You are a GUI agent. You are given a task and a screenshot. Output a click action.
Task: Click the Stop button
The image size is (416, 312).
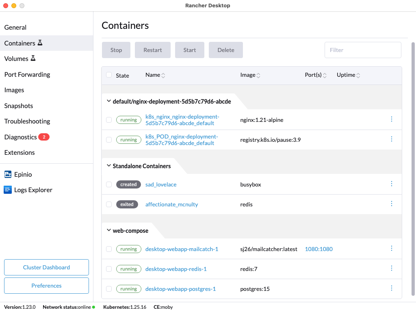click(x=116, y=50)
